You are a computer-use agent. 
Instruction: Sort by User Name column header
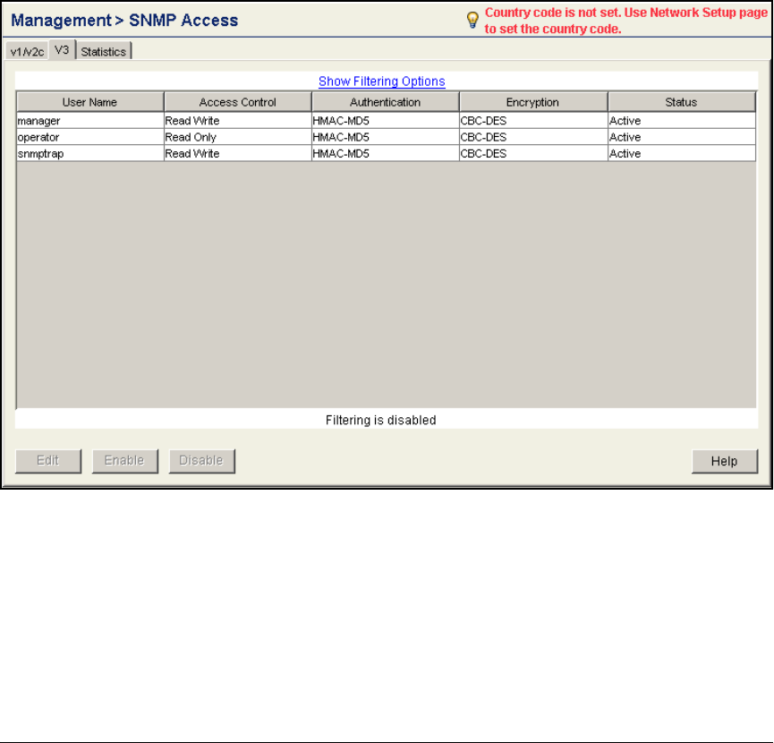tap(89, 102)
